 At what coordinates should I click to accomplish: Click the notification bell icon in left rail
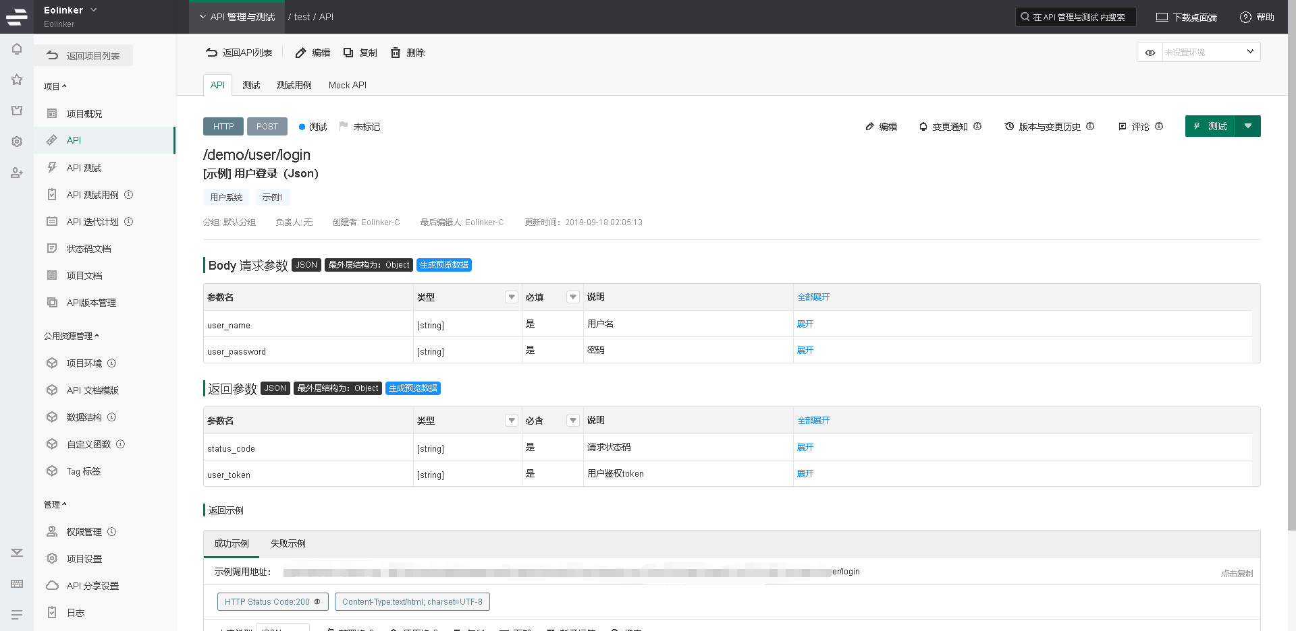17,49
